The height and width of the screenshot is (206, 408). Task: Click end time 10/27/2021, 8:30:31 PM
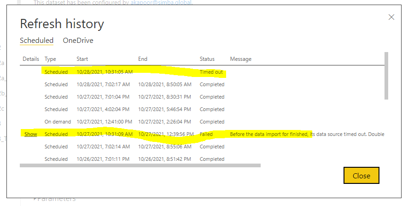tap(164, 97)
